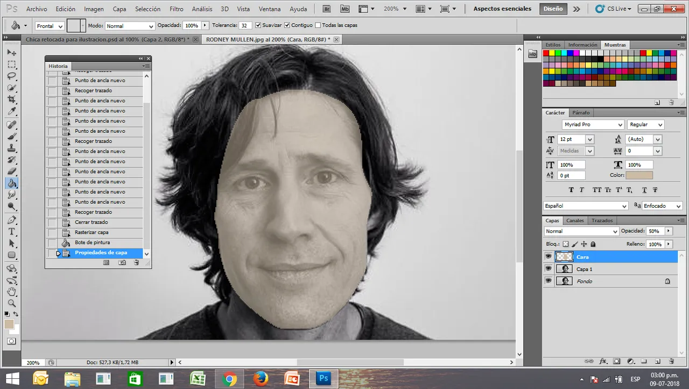This screenshot has height=389, width=689.
Task: Select the Rectangular Marquee tool
Action: click(12, 64)
